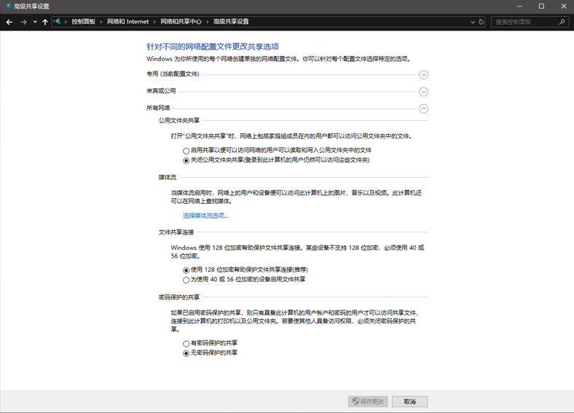574x413 pixels.
Task: Select 使用 128 位加密 radio option
Action: click(186, 270)
